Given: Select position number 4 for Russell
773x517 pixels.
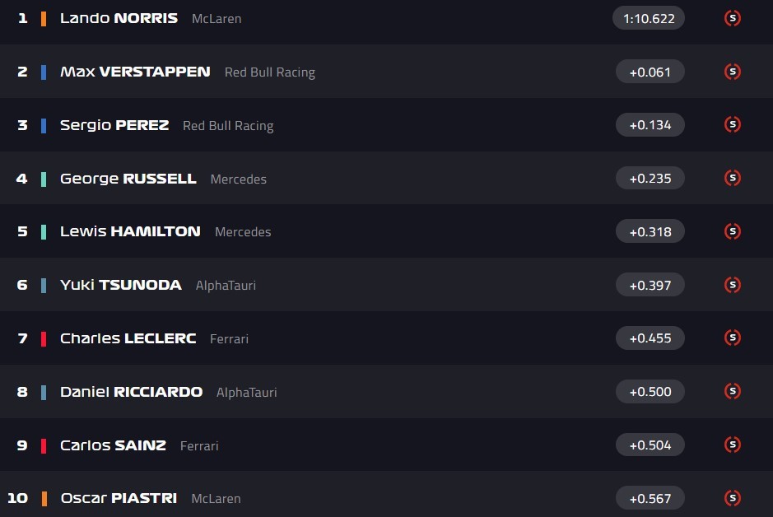Looking at the screenshot, I should coord(22,179).
